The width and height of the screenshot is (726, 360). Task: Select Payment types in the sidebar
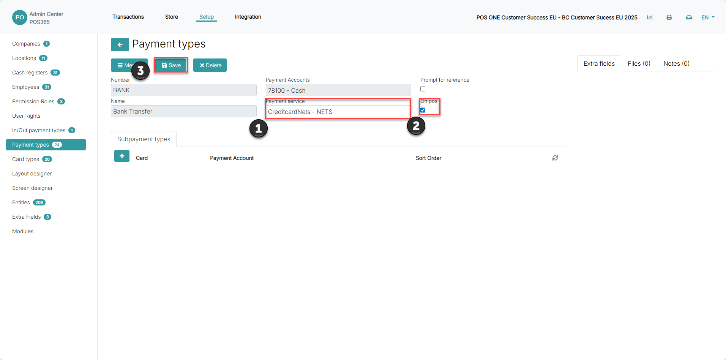coord(46,145)
